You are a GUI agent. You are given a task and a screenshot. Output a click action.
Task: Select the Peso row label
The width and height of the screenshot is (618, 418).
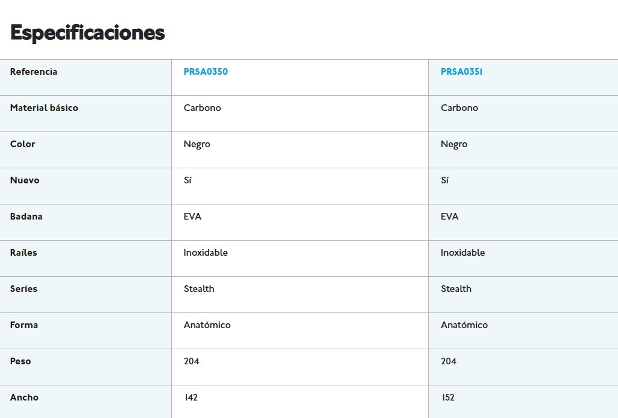point(20,361)
